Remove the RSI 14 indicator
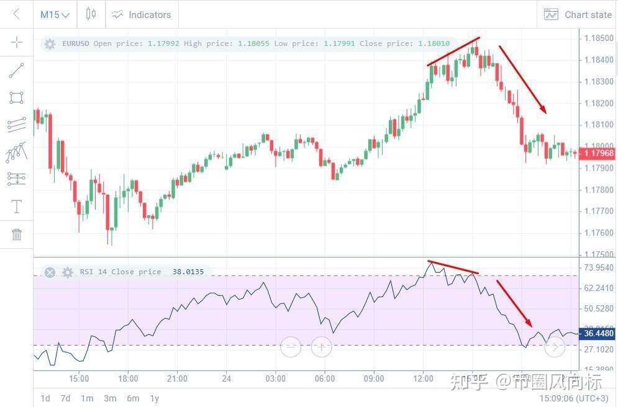 pos(50,272)
